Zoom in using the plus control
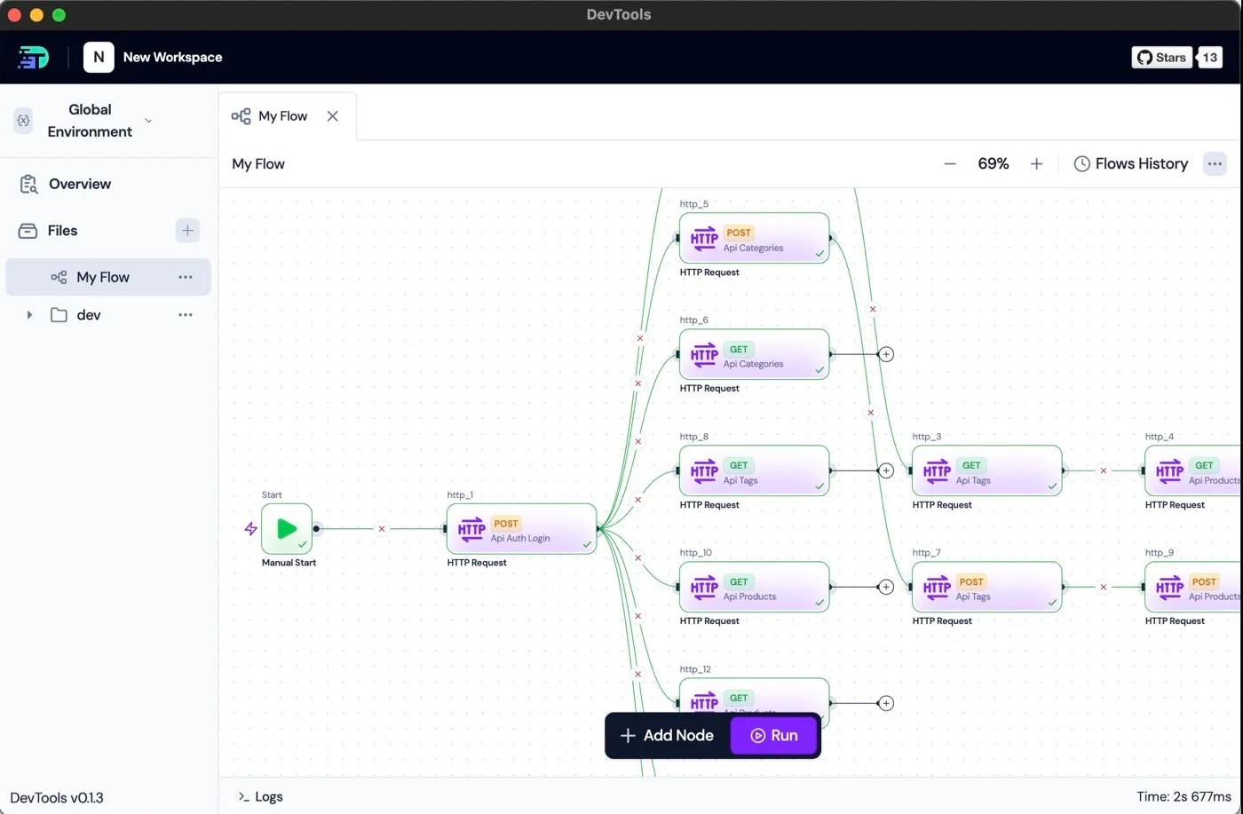This screenshot has height=814, width=1243. [x=1036, y=163]
